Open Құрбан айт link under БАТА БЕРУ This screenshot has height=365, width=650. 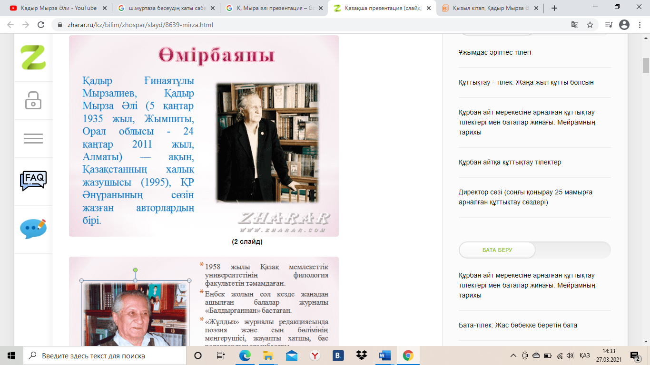[527, 285]
